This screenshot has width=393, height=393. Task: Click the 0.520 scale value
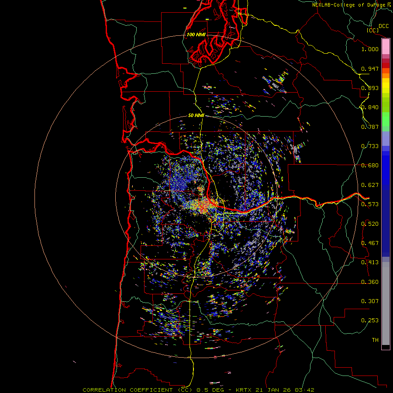370,224
